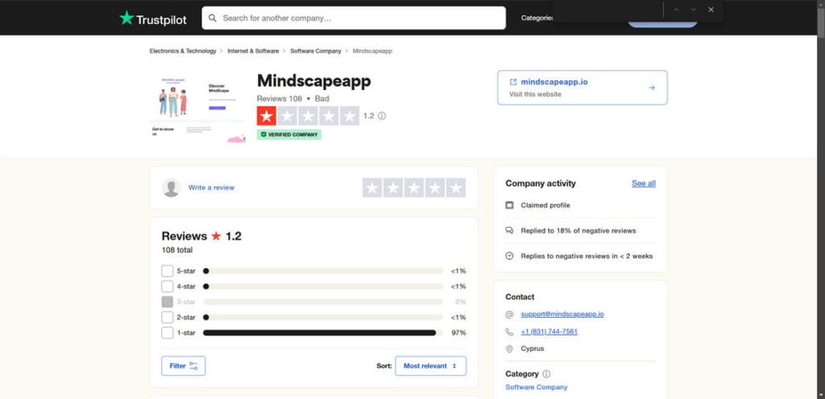Click the Software Company category link
825x399 pixels.
click(x=536, y=388)
